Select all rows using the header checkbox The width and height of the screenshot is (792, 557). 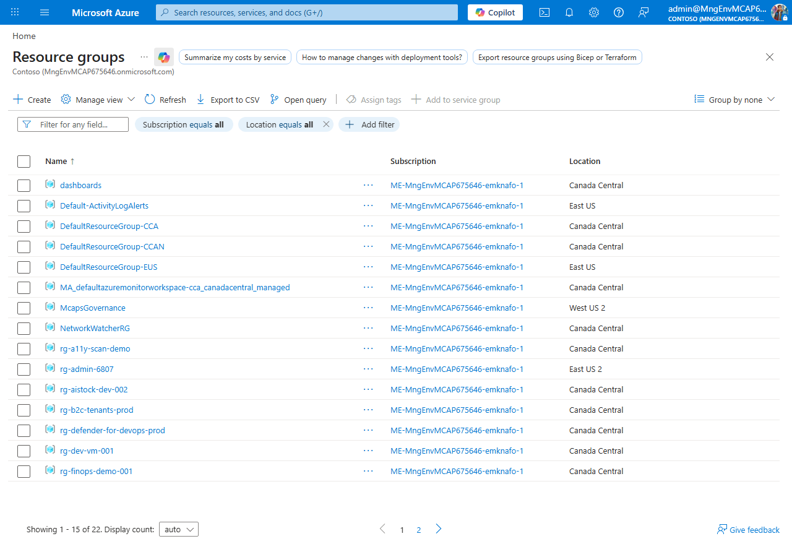click(24, 161)
